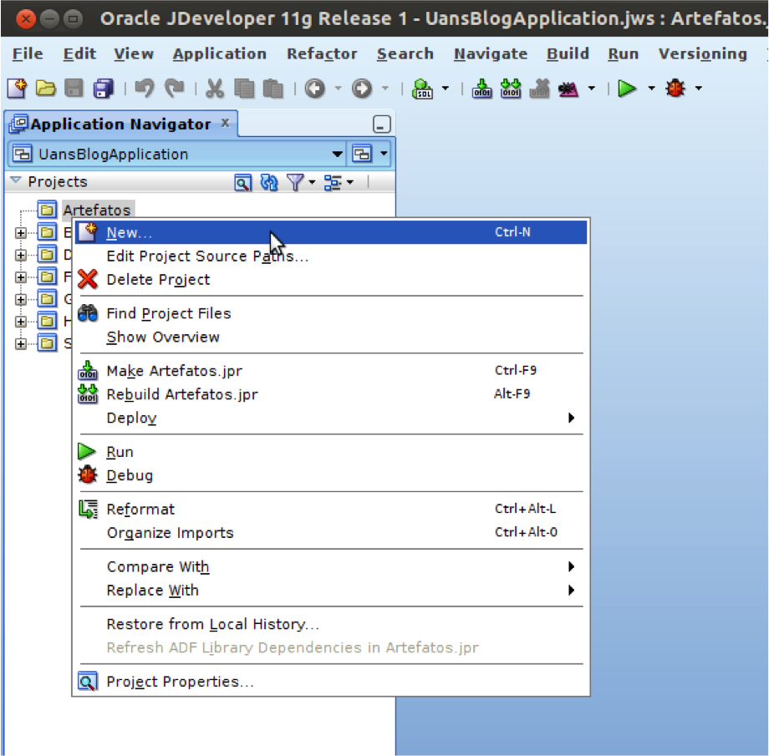Viewport: 769px width, 756px height.
Task: Open the Versioning menu
Action: 703,54
